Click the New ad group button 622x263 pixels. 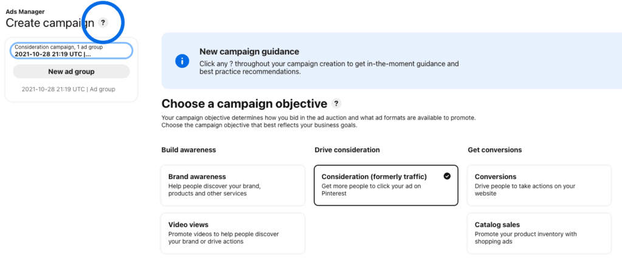[72, 72]
